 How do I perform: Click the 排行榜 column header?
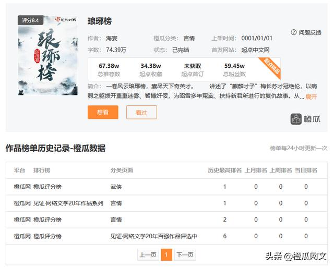tap(42, 170)
